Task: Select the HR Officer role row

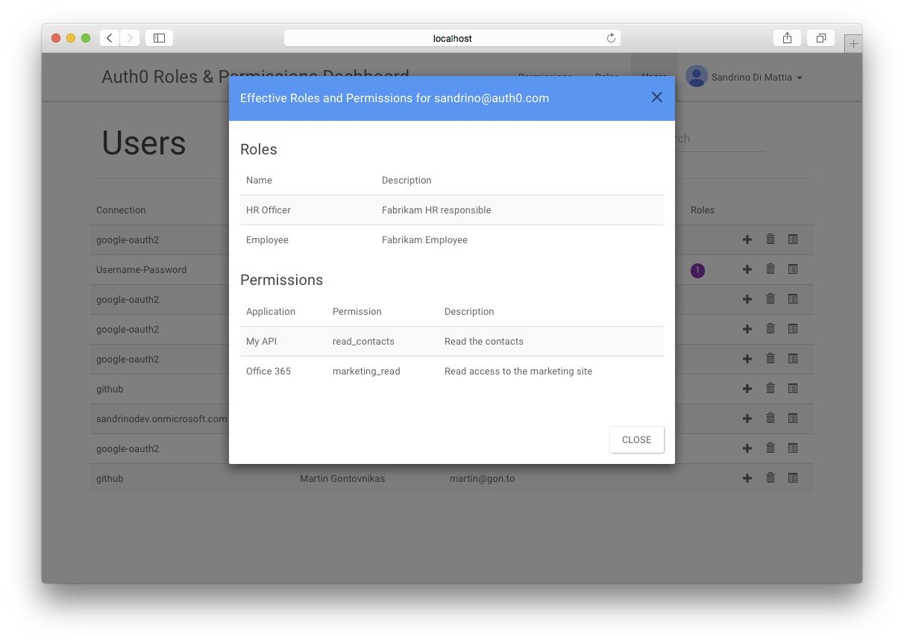Action: pyautogui.click(x=451, y=210)
